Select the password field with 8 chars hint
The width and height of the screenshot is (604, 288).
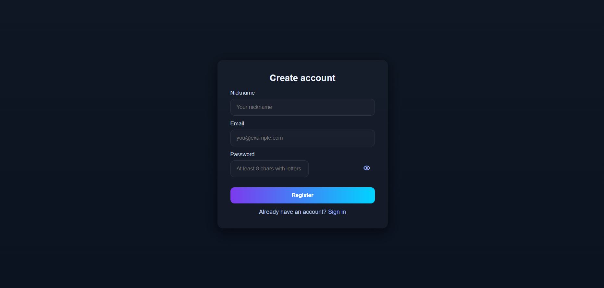pyautogui.click(x=269, y=169)
